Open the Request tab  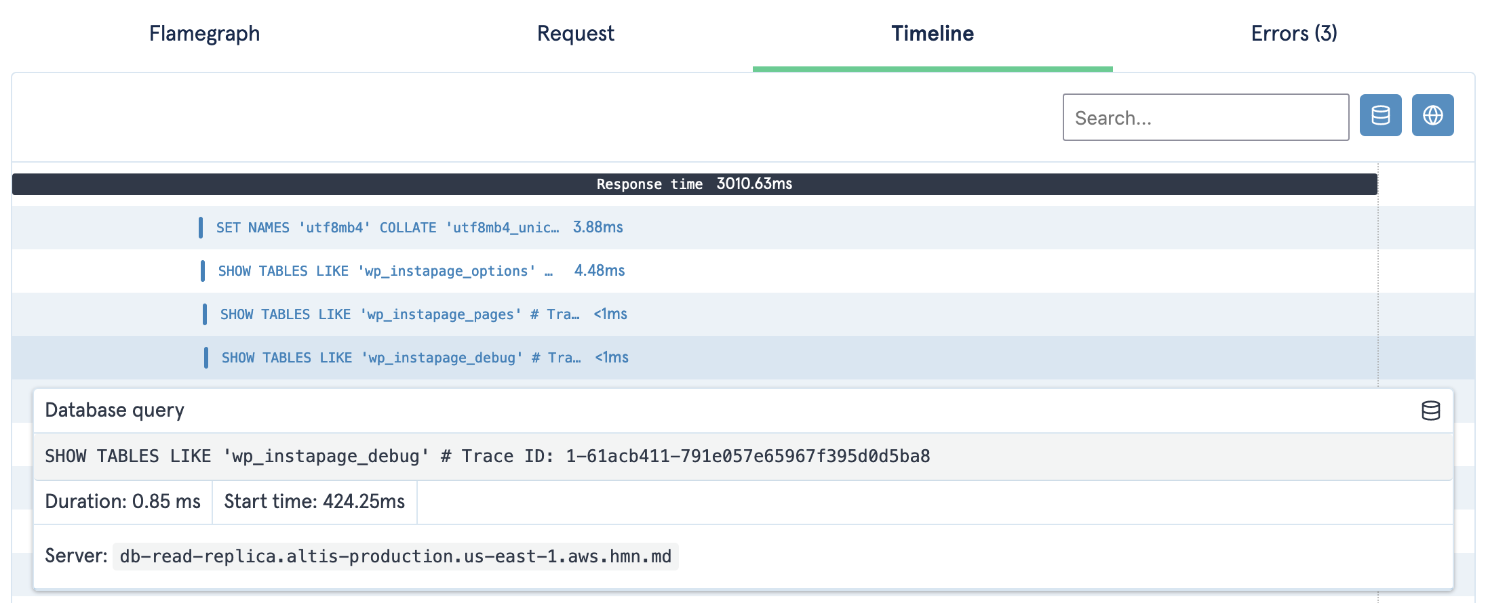tap(575, 34)
